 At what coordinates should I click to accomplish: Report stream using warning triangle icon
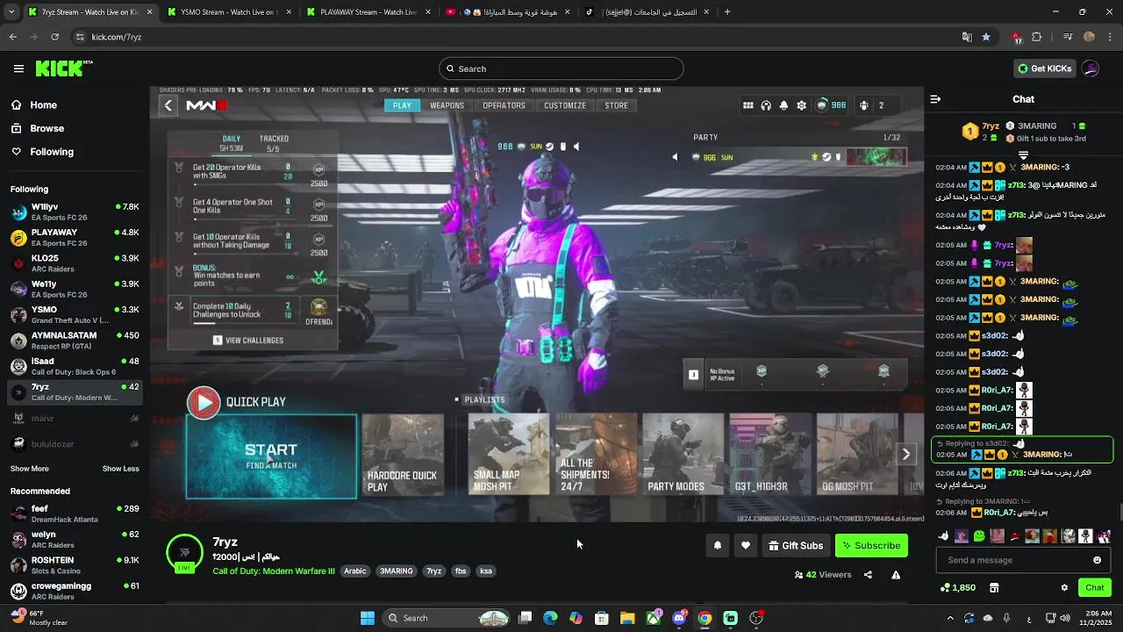(x=896, y=575)
